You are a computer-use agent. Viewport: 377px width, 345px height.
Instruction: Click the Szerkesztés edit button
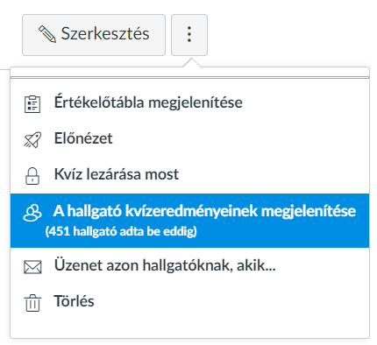click(94, 35)
